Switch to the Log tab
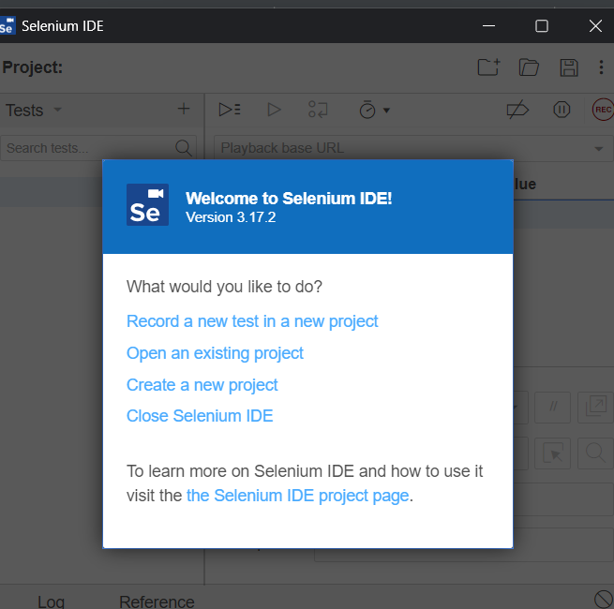 click(51, 602)
